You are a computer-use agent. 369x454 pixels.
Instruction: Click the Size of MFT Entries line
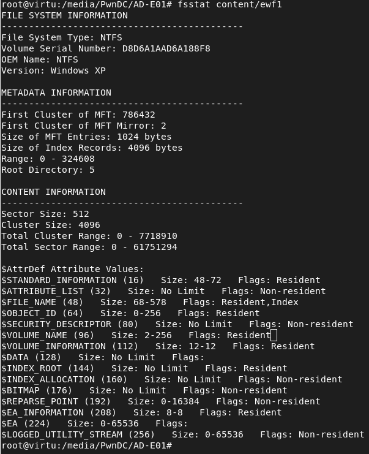[86, 137]
